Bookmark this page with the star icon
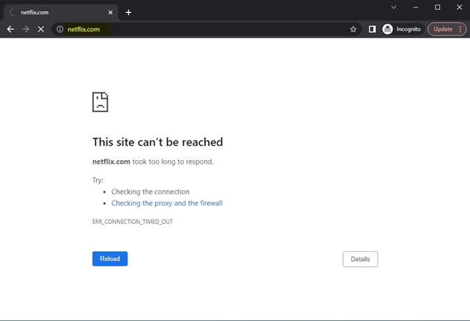The height and width of the screenshot is (321, 470). click(354, 29)
